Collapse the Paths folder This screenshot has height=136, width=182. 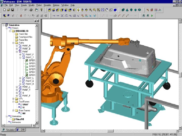13,43
